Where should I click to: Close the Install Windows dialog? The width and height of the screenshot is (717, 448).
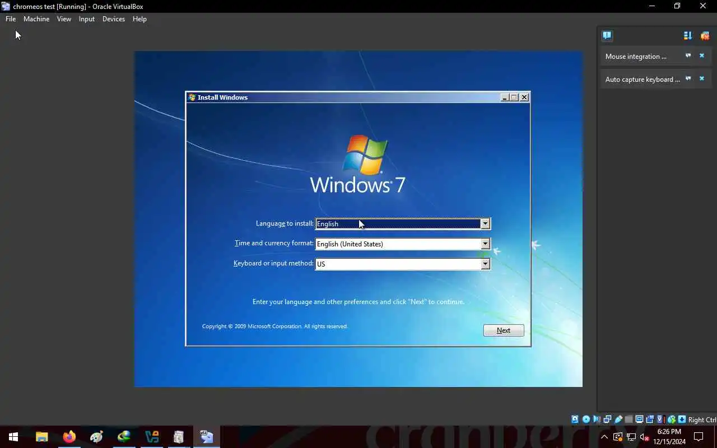click(524, 97)
